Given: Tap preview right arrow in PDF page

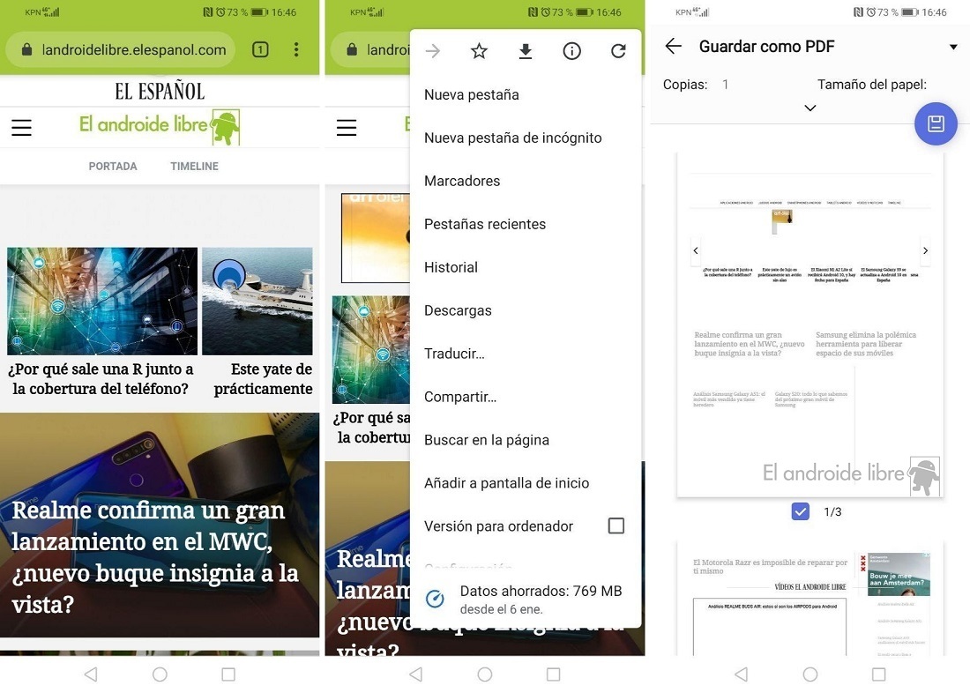Looking at the screenshot, I should pos(925,250).
